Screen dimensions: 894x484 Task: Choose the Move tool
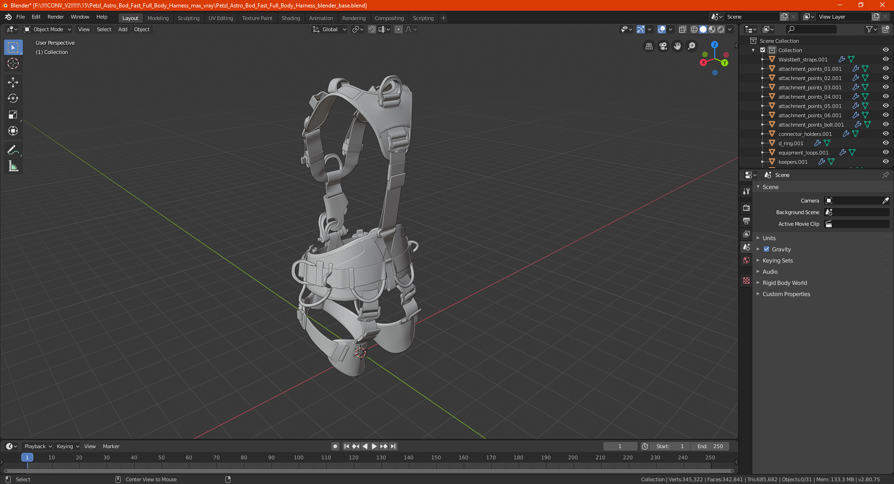pos(13,82)
